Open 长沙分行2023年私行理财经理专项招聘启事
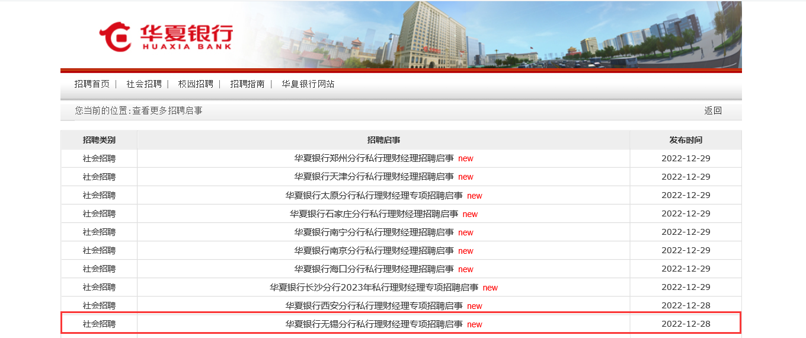Image resolution: width=806 pixels, height=338 pixels. [374, 287]
